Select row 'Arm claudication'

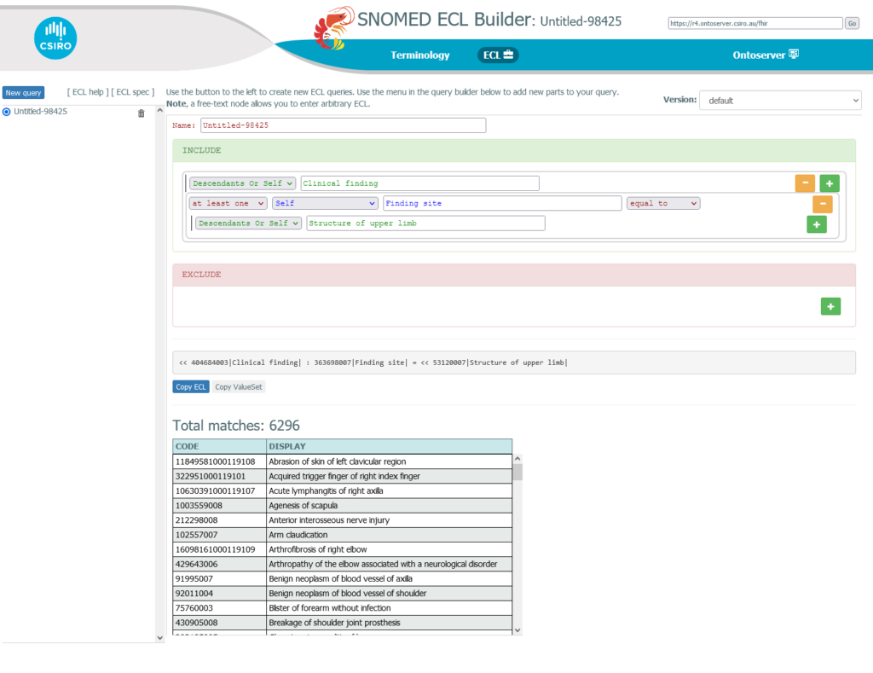(343, 535)
